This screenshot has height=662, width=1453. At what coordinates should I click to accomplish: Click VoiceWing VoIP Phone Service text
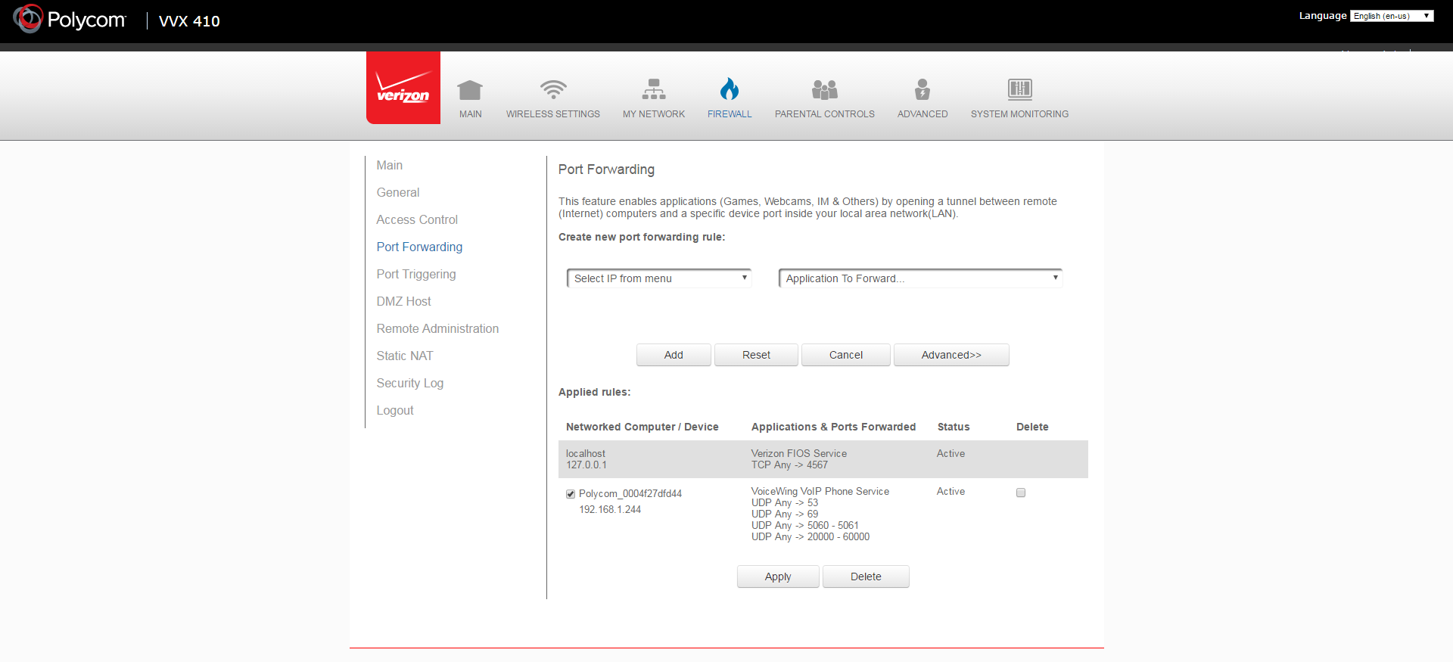pos(820,491)
